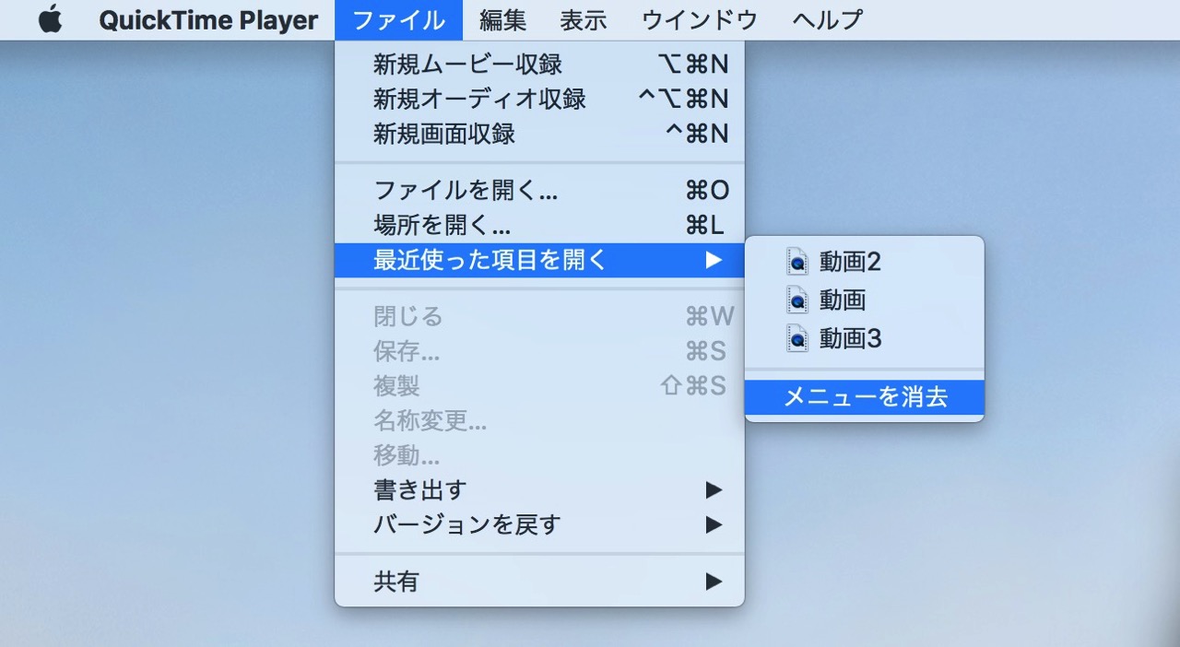This screenshot has width=1180, height=647.
Task: Expand 最近使った項目を開く submenu arrow
Action: click(x=714, y=260)
